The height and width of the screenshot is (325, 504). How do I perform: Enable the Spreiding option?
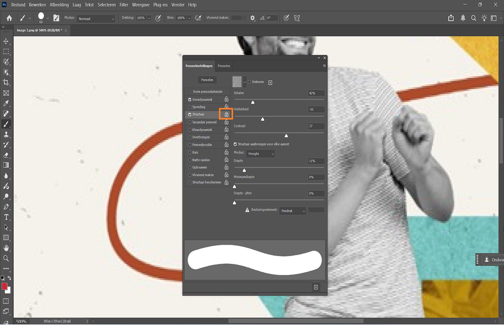coord(190,107)
